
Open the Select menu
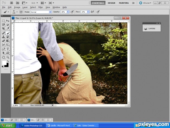tap(33, 7)
